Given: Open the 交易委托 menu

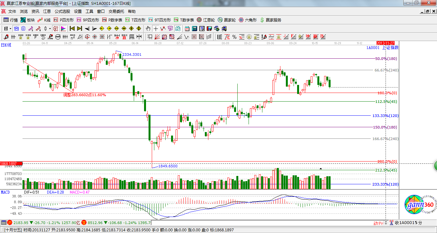Looking at the screenshot, I should point(116,11).
